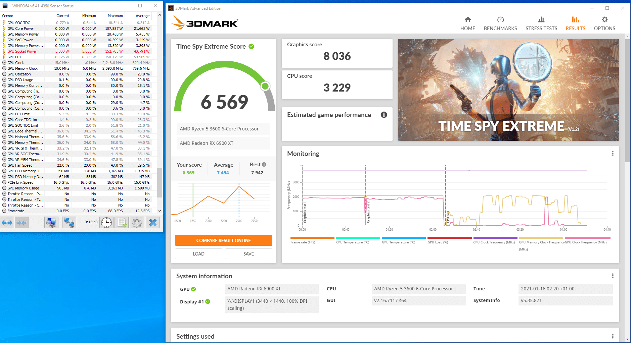Reset sensor timer with the clock icon
631x343 pixels.
click(106, 223)
